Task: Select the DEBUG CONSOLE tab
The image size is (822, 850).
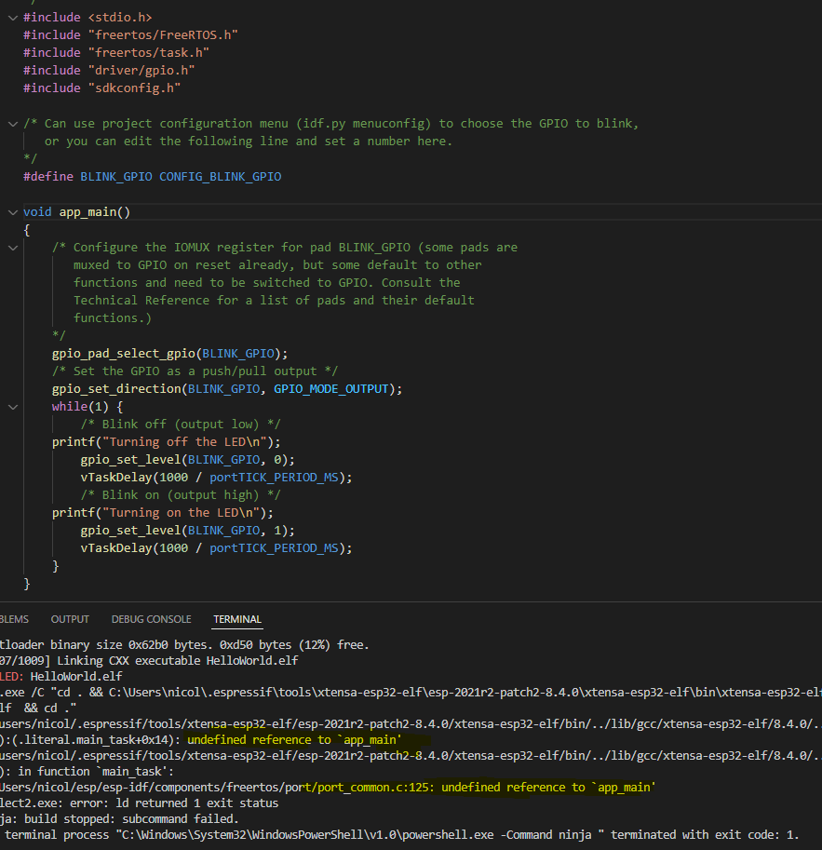Action: (x=152, y=619)
